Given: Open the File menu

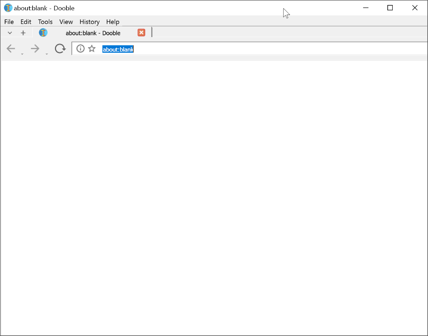Looking at the screenshot, I should (x=9, y=22).
